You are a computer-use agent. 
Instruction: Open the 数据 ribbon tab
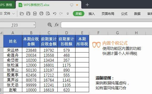137,14
